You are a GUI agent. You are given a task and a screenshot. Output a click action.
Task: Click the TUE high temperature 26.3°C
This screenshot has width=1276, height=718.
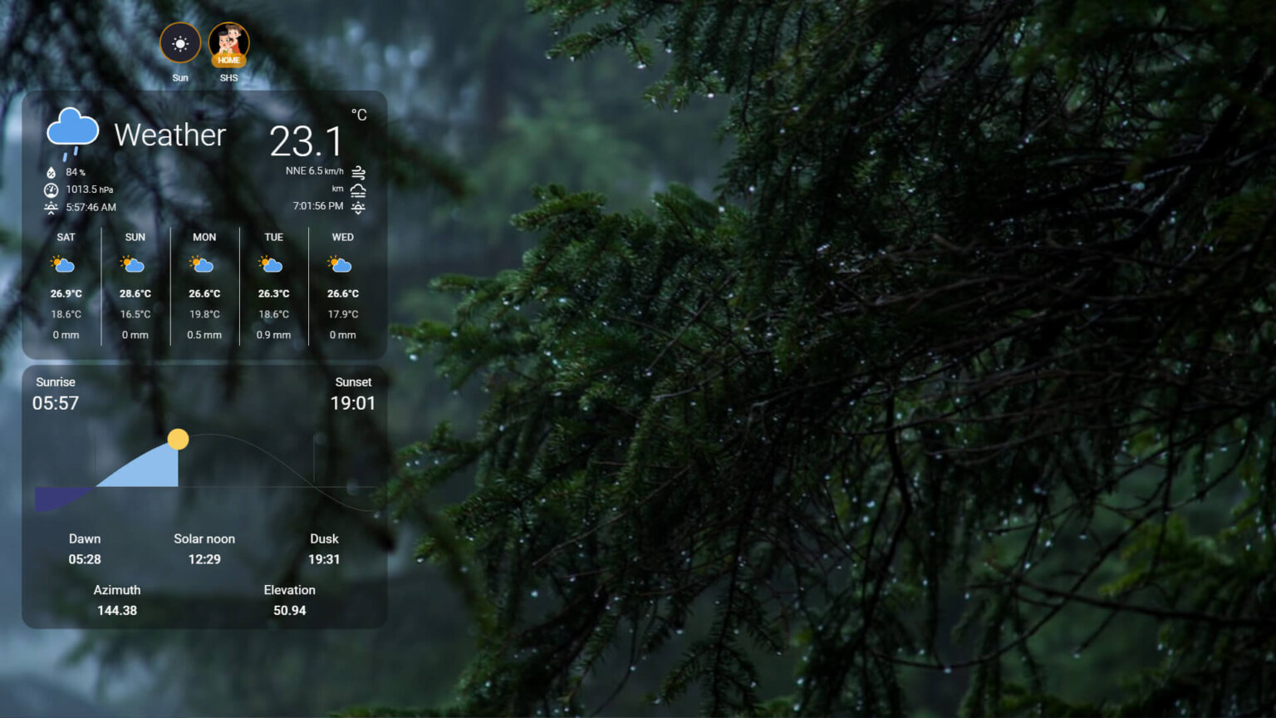coord(273,293)
